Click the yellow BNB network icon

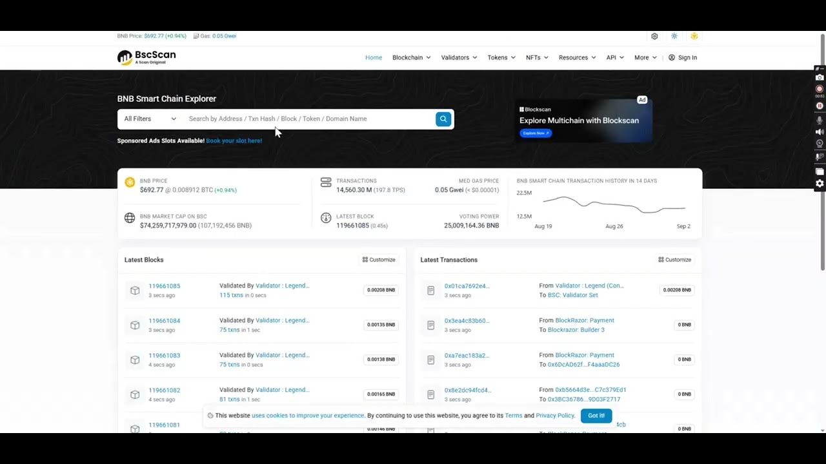694,36
